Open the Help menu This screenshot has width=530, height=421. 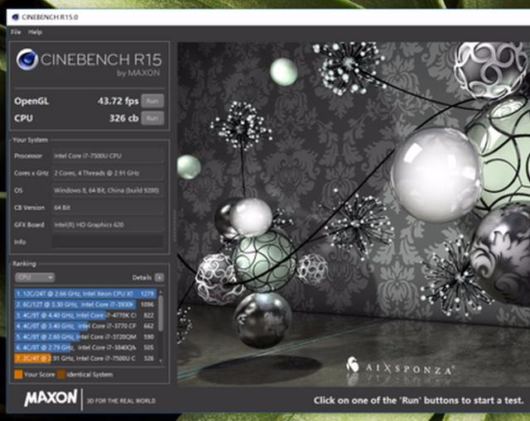pos(35,31)
